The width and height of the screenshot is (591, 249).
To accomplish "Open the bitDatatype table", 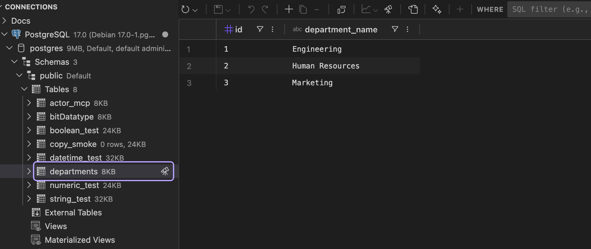I will 72,117.
